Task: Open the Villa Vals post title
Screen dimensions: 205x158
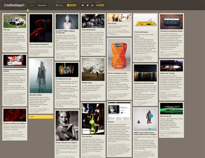Action: tap(7, 30)
